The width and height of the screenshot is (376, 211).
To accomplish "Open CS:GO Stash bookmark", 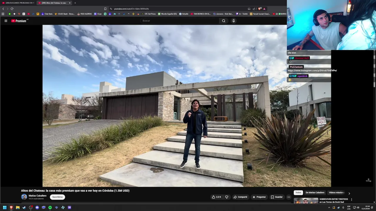I will pos(65,14).
